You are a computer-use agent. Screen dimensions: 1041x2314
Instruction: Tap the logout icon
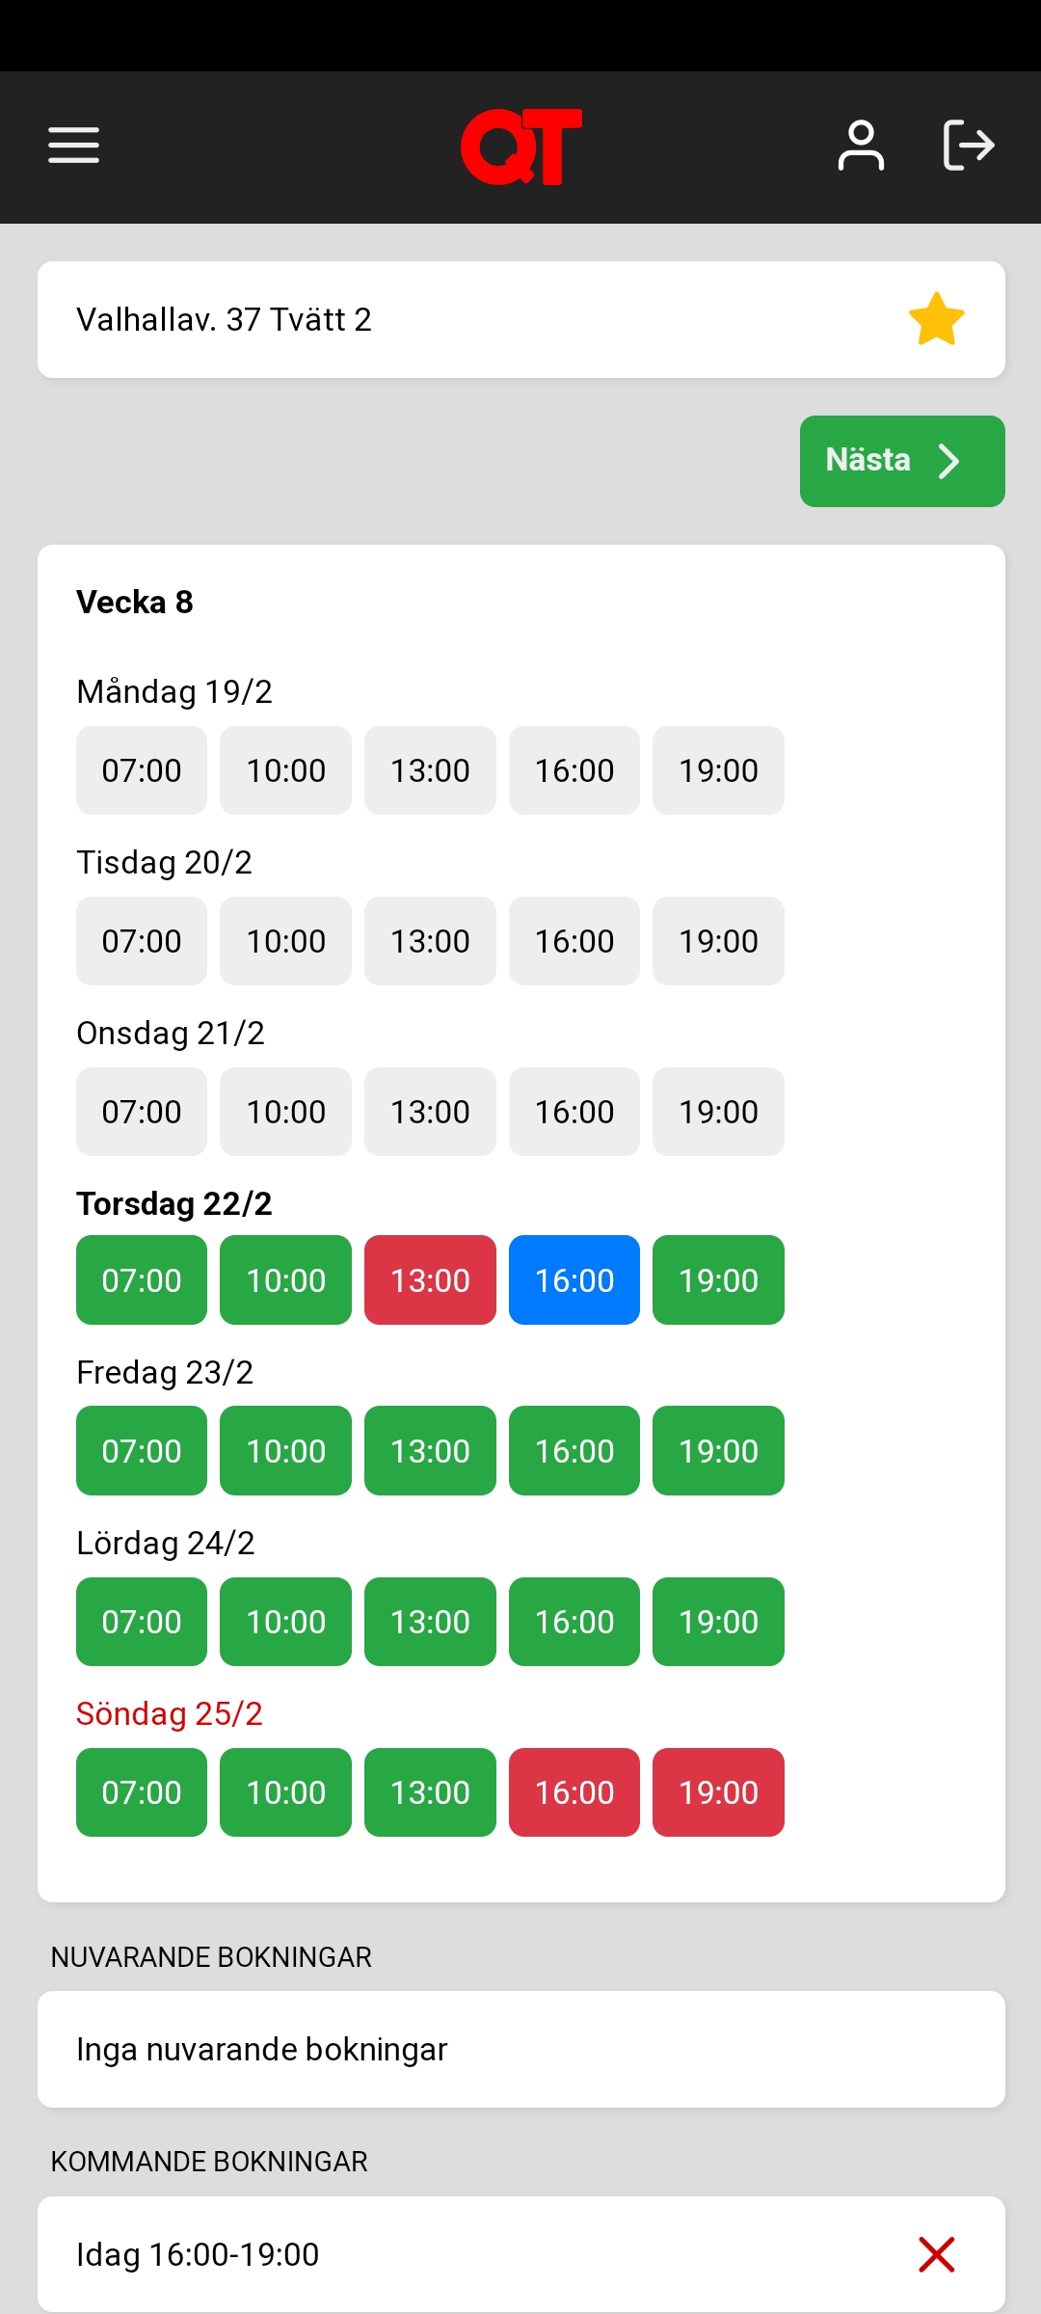coord(968,146)
